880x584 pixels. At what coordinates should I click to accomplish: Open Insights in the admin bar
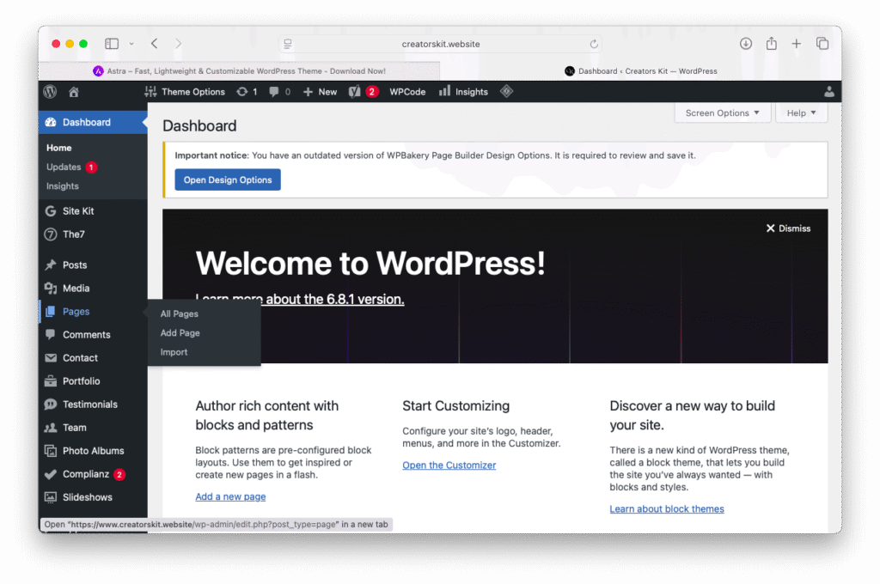click(463, 91)
